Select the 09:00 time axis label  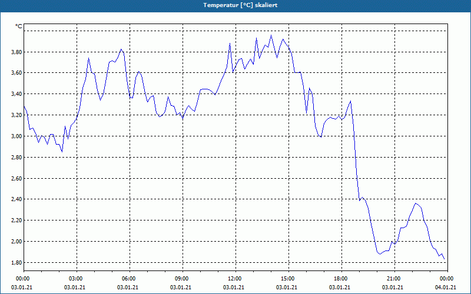[183, 279]
